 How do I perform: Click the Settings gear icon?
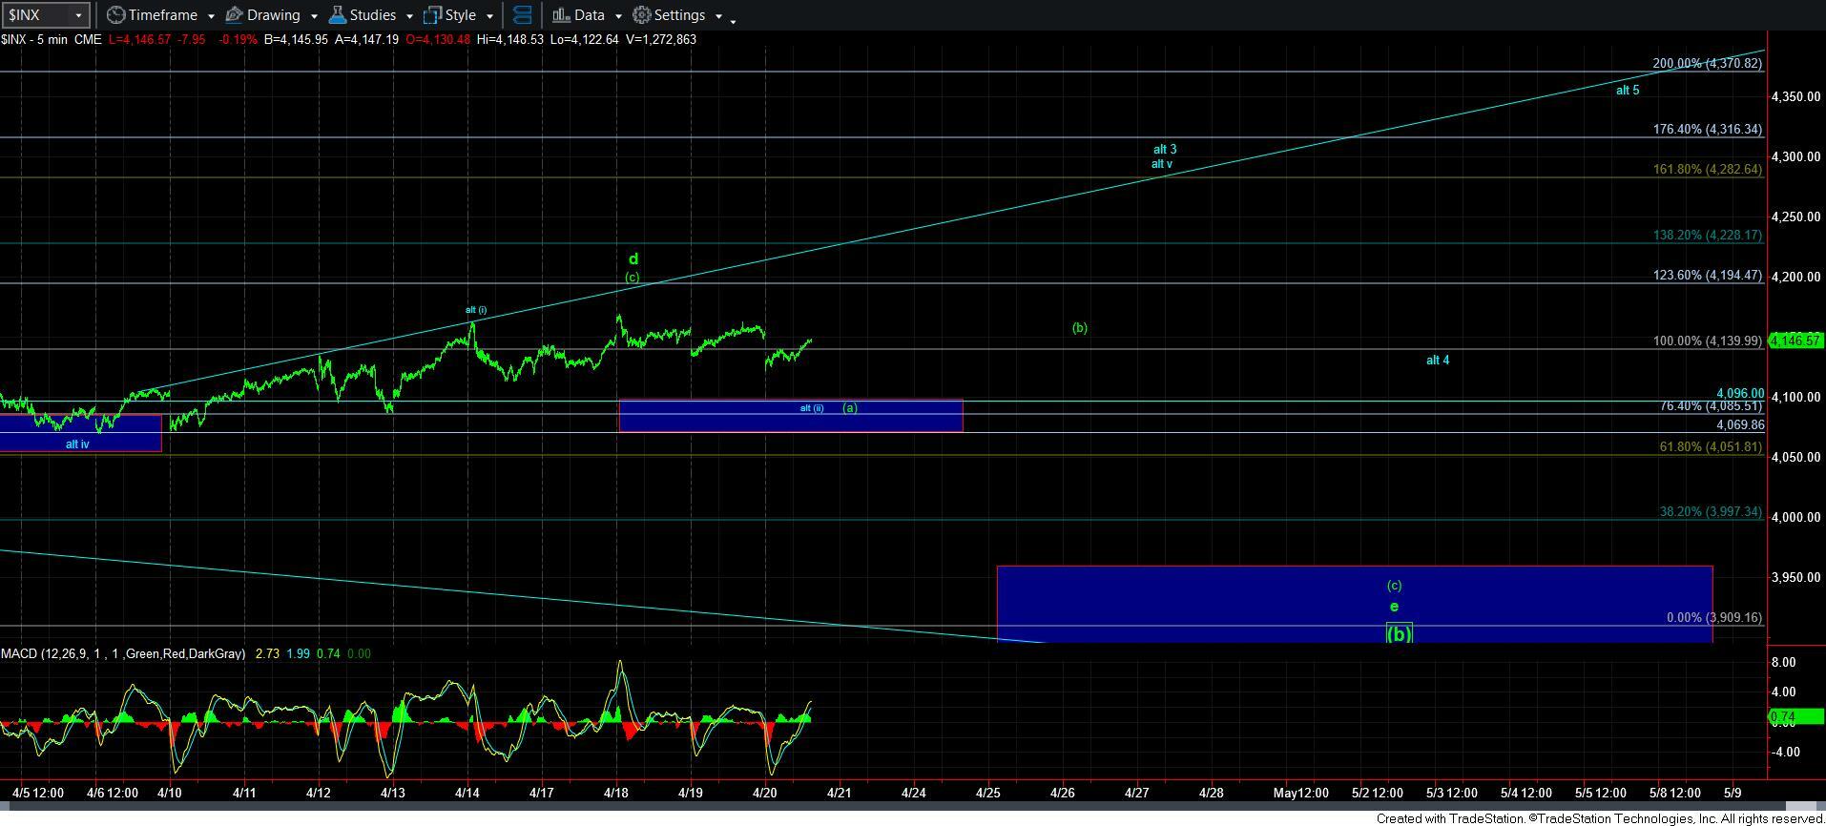pyautogui.click(x=642, y=15)
